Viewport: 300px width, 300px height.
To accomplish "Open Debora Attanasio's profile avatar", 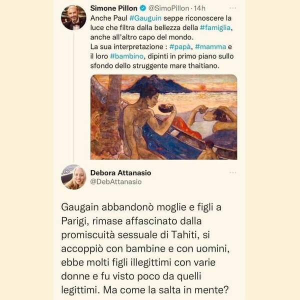I will [x=73, y=177].
